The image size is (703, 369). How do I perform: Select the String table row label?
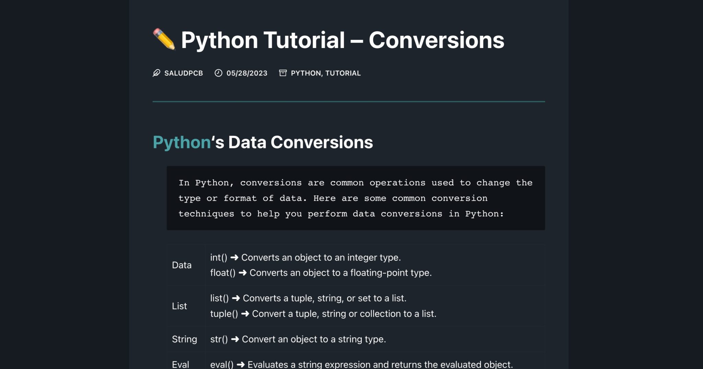(184, 339)
